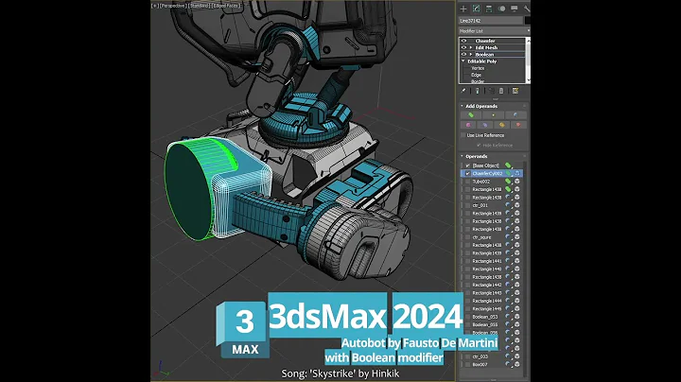Click the object color swatch
681x382 pixels.
[x=527, y=21]
